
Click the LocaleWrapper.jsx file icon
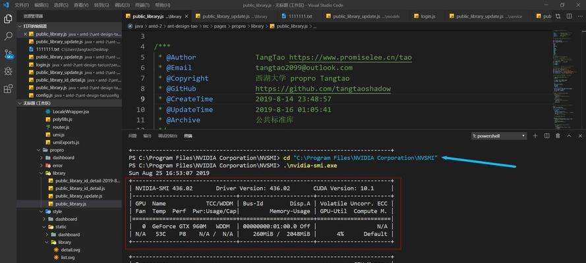tap(48, 112)
